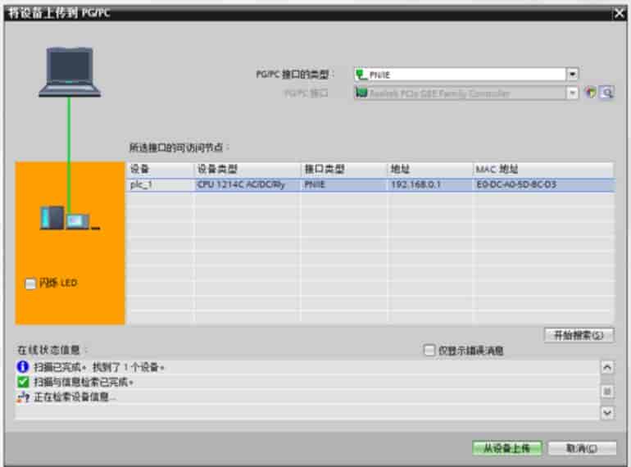Screen dimensions: 631x467
Task: Click the status list scrollbar thumb
Action: [x=607, y=391]
